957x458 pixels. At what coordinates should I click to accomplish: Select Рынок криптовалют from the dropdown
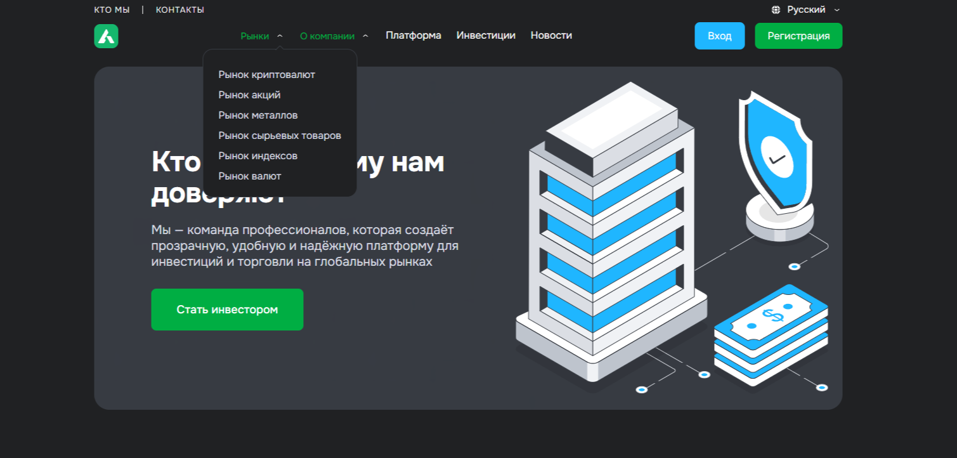coord(266,75)
